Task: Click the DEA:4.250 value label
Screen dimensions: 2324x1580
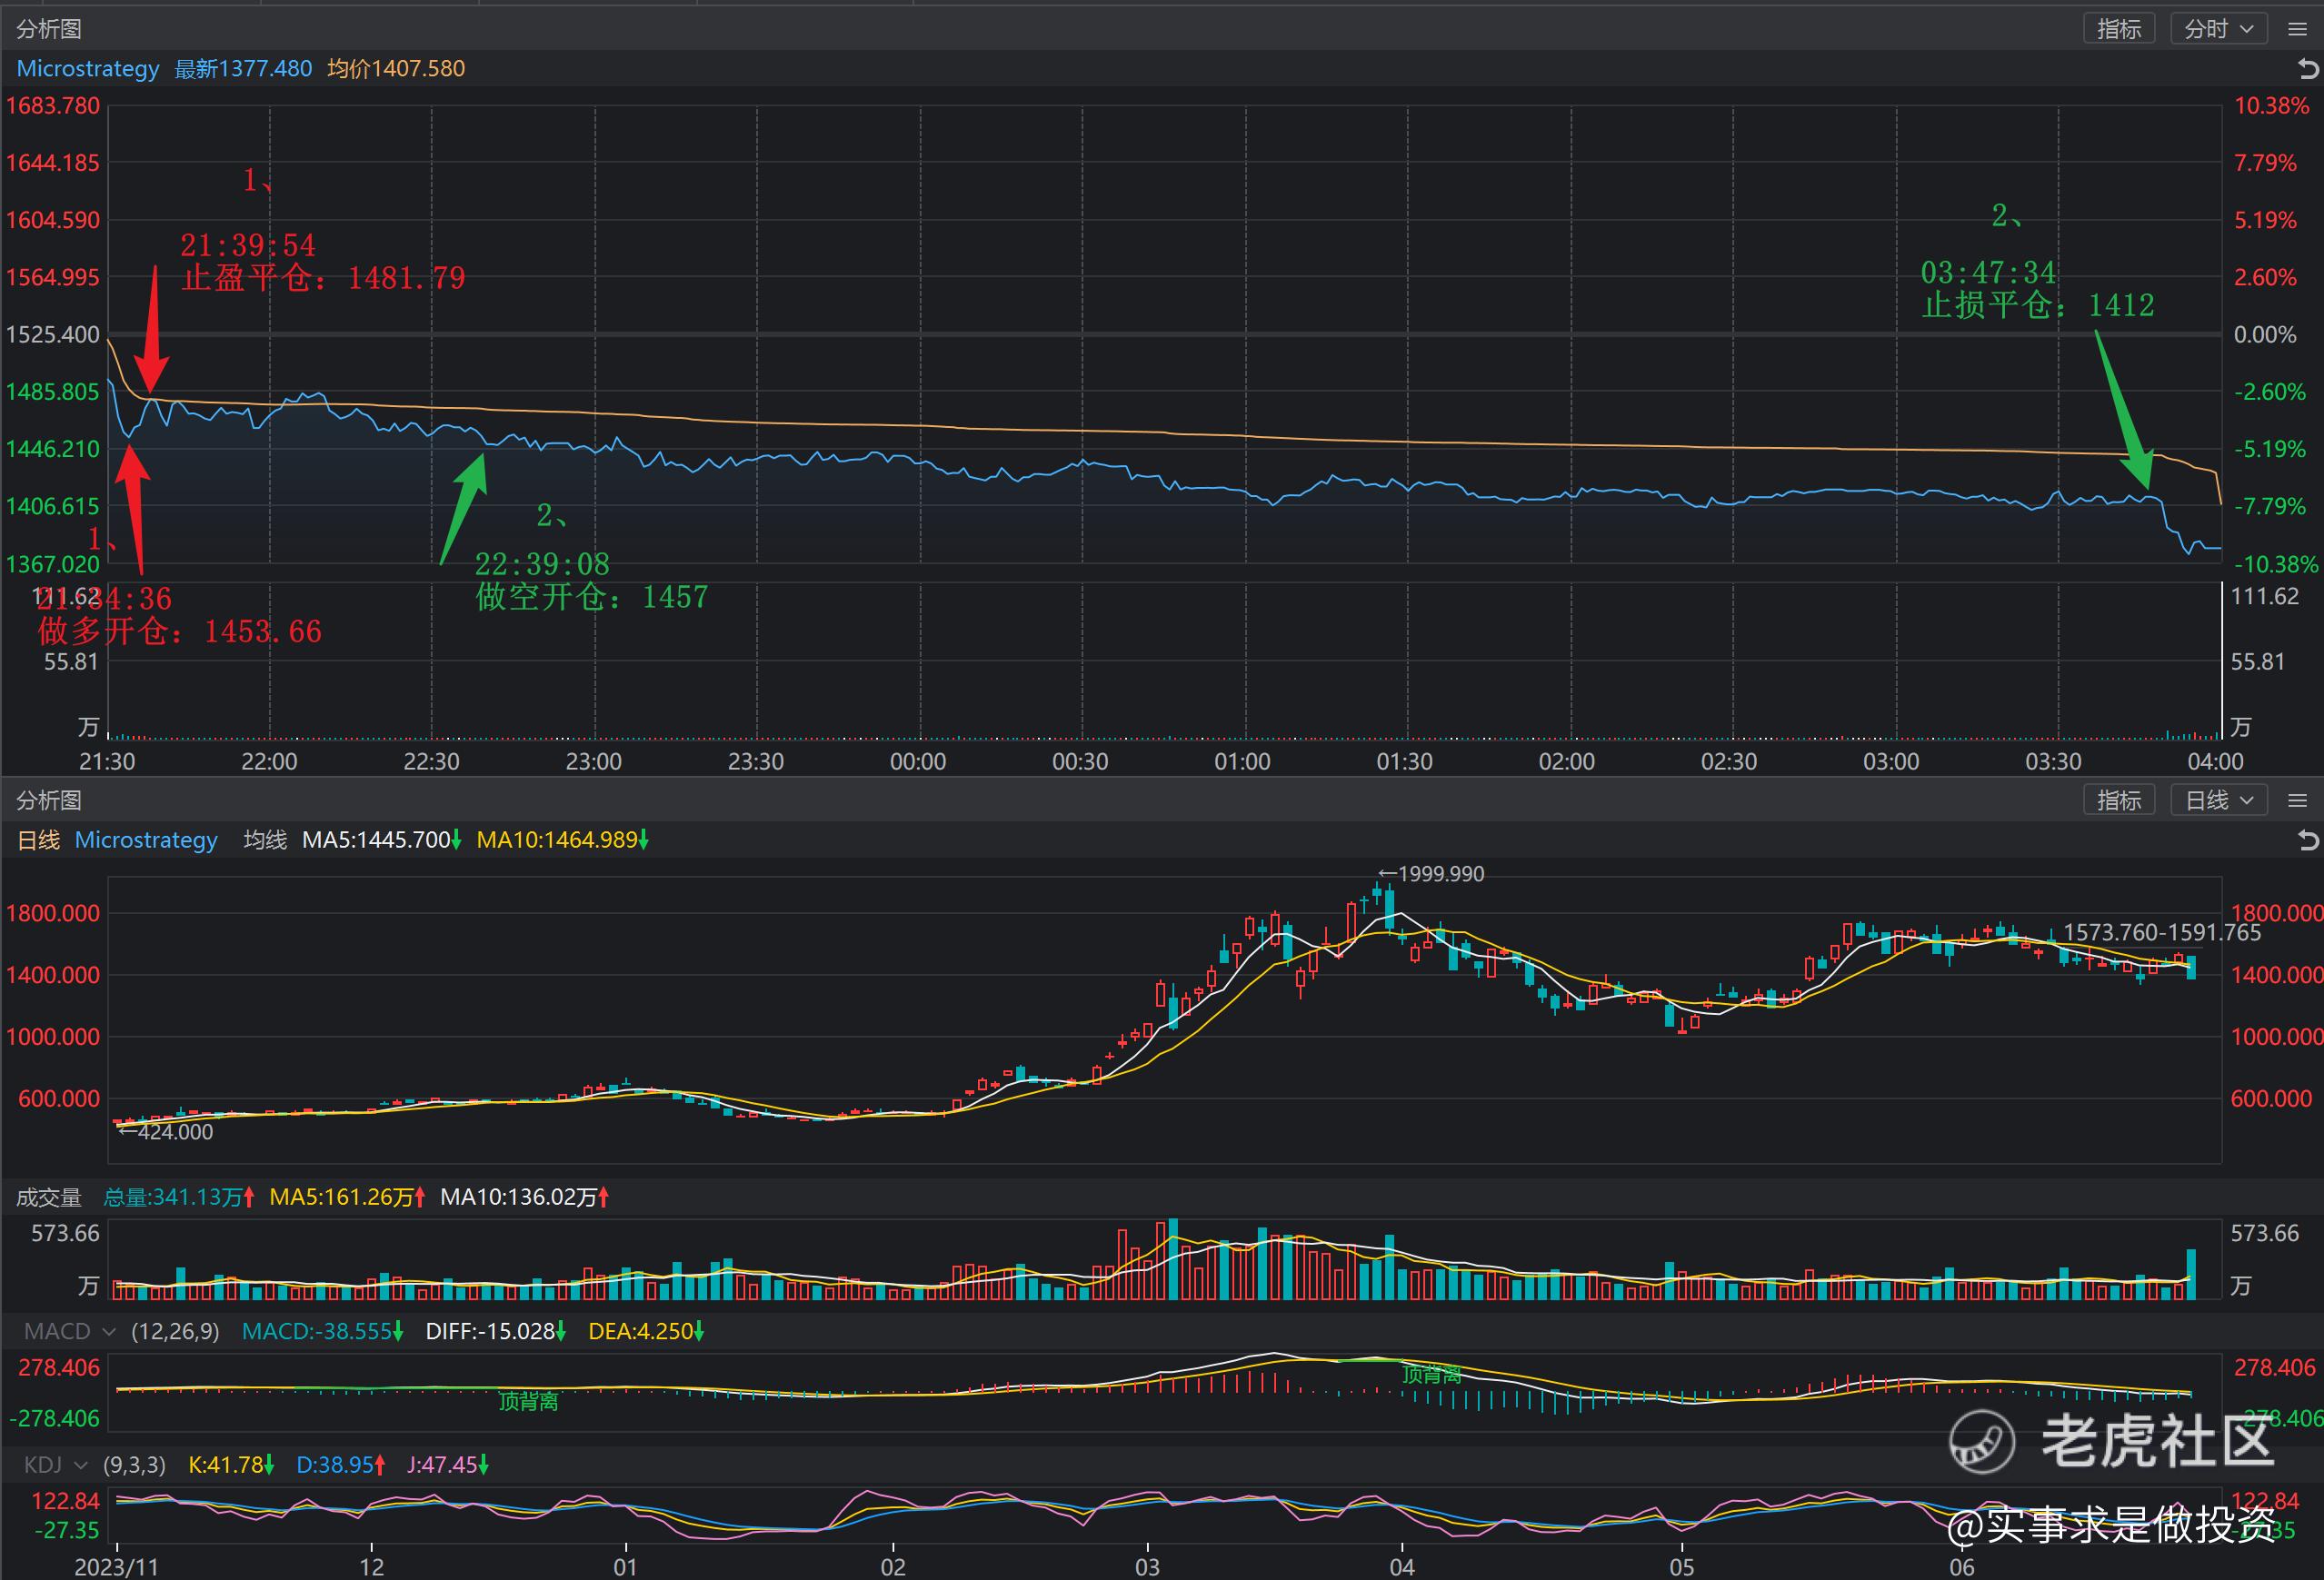Action: coord(646,1331)
